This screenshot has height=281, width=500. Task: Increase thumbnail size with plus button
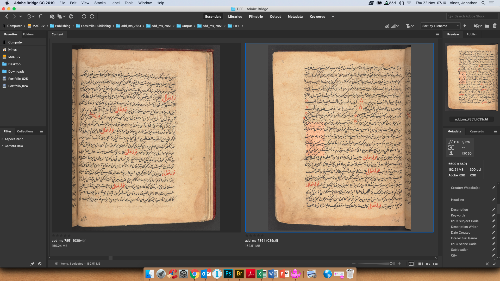[x=399, y=264]
